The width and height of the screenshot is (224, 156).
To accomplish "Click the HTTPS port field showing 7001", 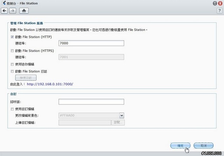I will pos(91,57).
